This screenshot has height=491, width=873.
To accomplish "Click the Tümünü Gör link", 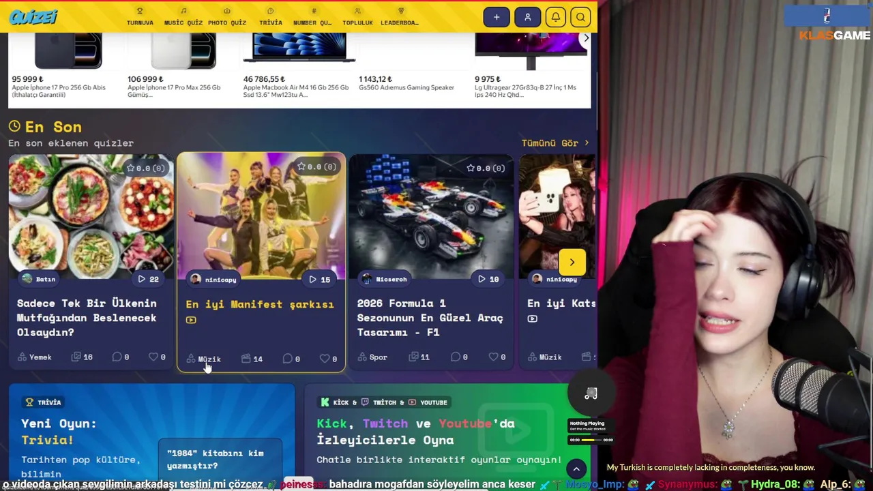I will coord(555,143).
